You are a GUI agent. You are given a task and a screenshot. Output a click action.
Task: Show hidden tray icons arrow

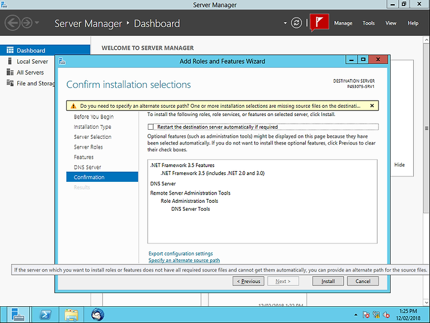356,315
